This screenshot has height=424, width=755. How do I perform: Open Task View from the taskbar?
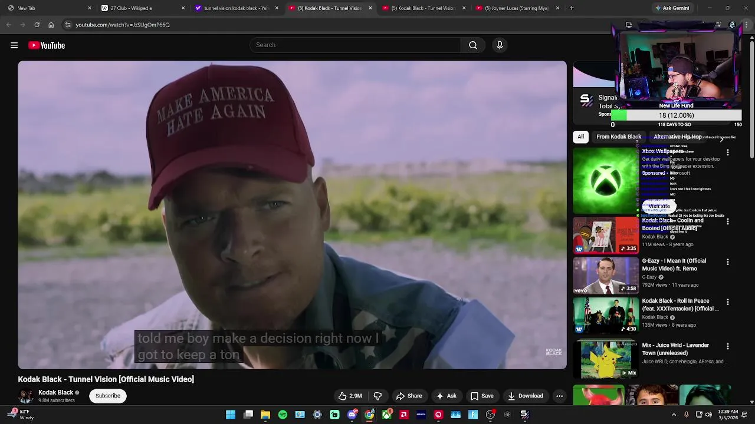point(248,415)
